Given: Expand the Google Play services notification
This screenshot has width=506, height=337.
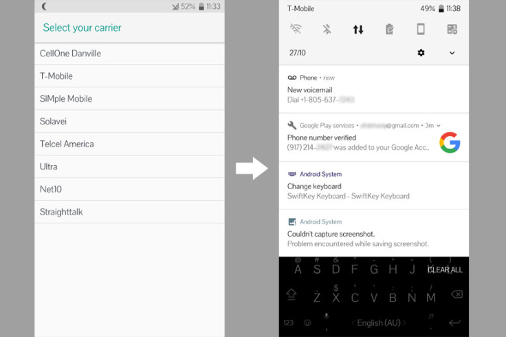Looking at the screenshot, I should tap(439, 126).
